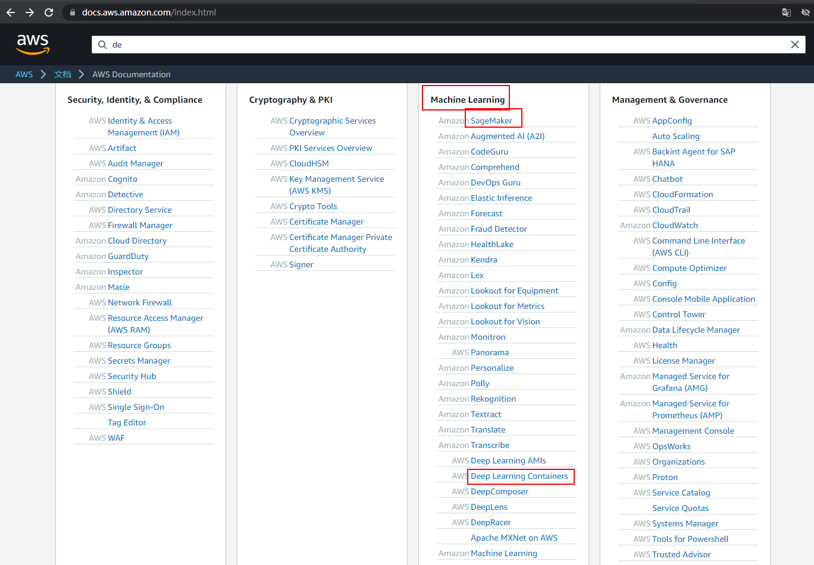The image size is (814, 565).
Task: Select the Management & Governance heading
Action: [x=670, y=100]
